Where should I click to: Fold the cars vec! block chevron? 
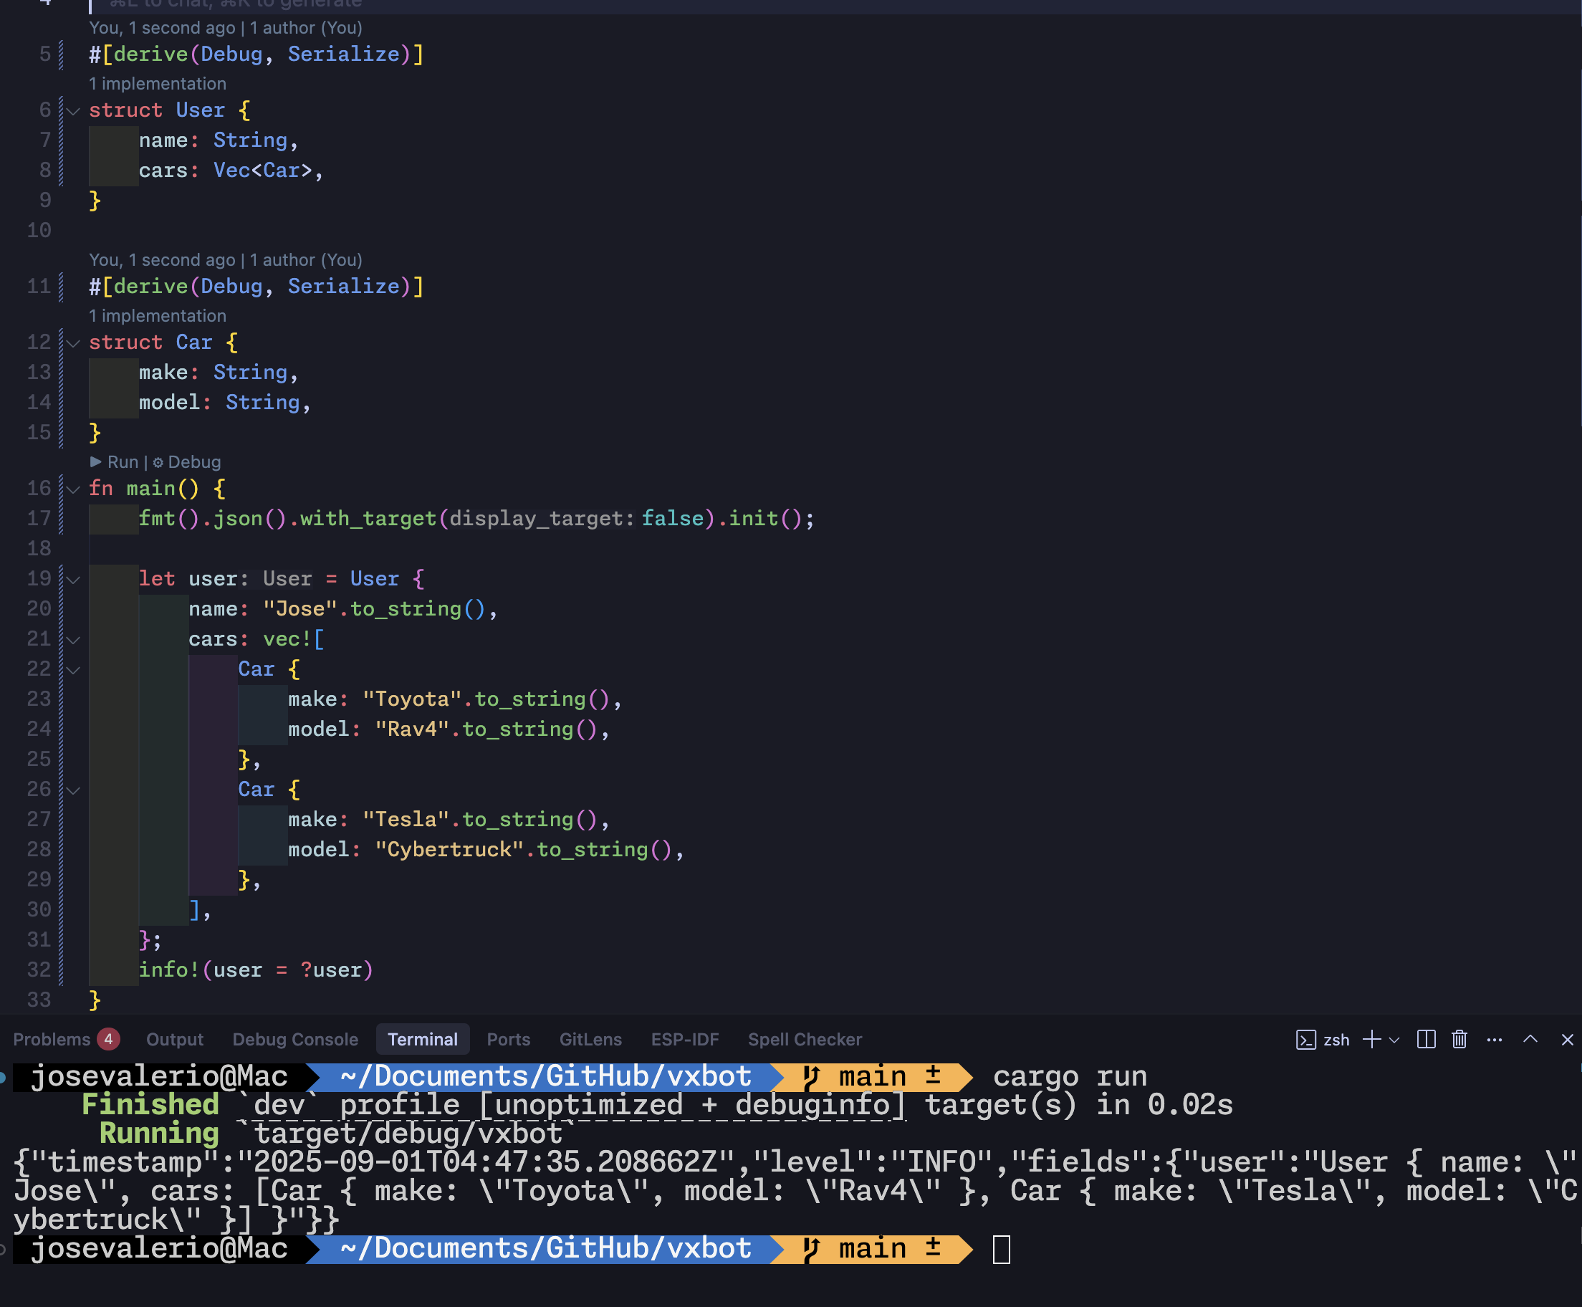(x=73, y=639)
